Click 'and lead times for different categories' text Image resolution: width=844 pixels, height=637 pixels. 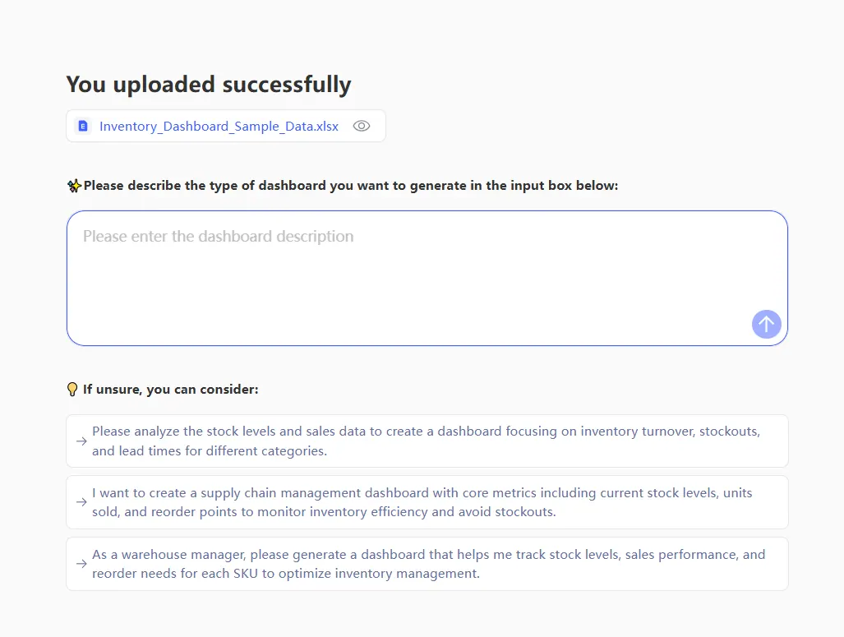coord(210,450)
